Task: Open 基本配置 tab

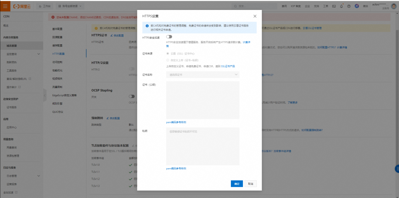Action: tap(57, 29)
